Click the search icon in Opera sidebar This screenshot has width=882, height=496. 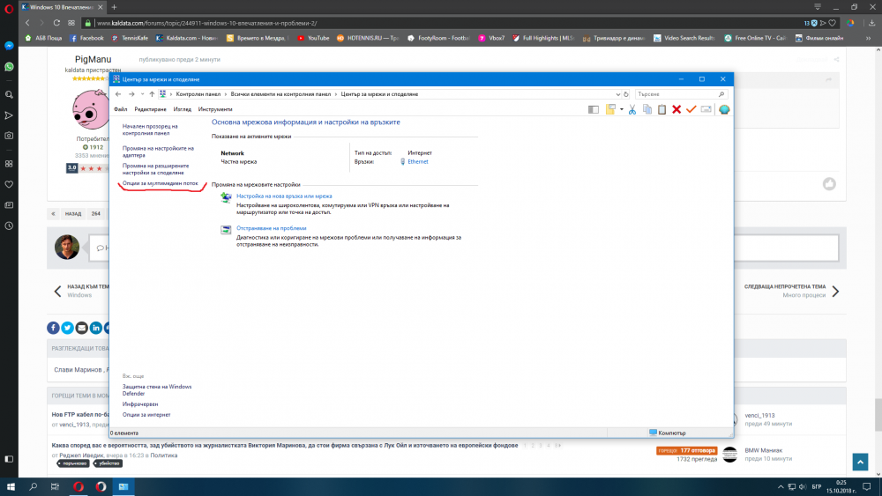[9, 95]
